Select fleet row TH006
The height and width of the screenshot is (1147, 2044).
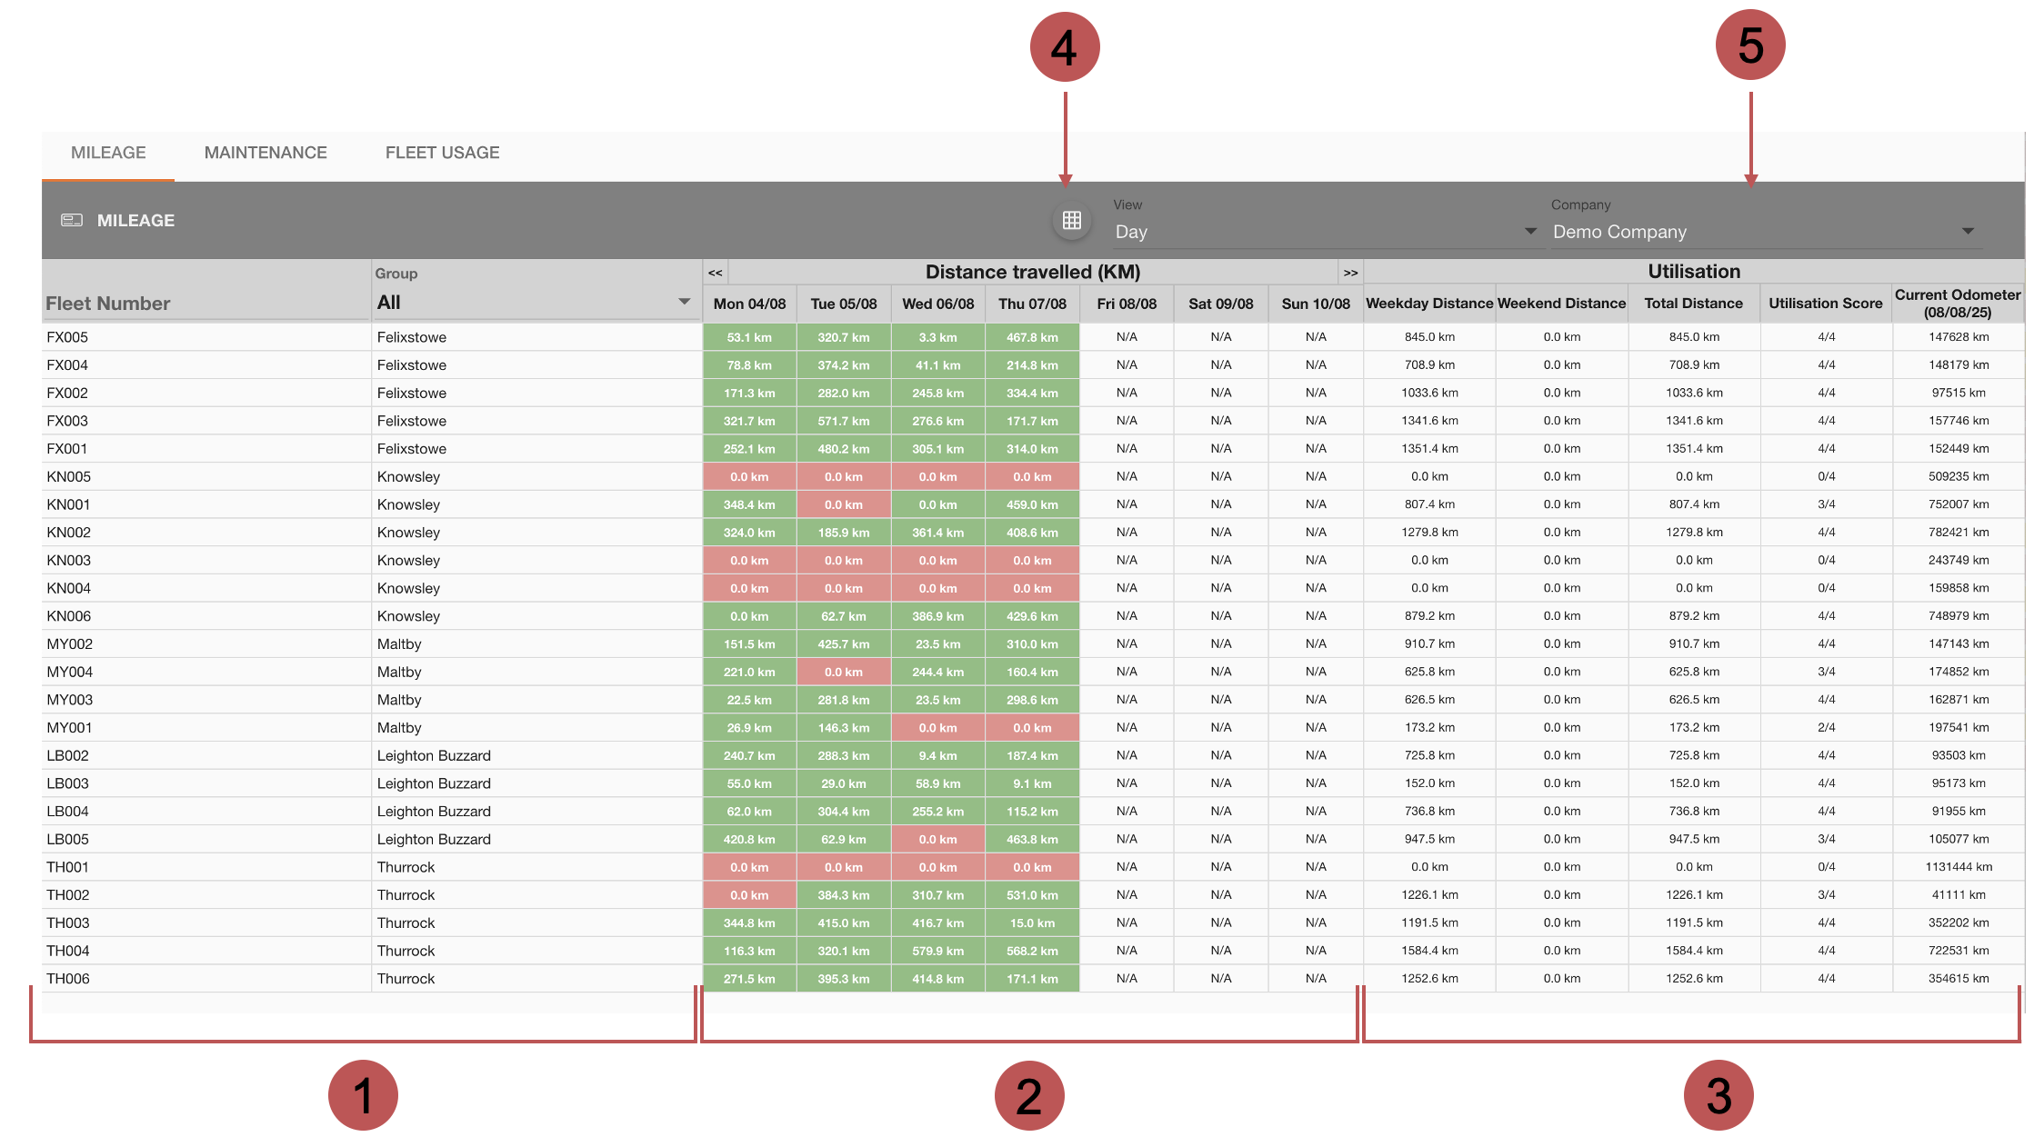[68, 979]
